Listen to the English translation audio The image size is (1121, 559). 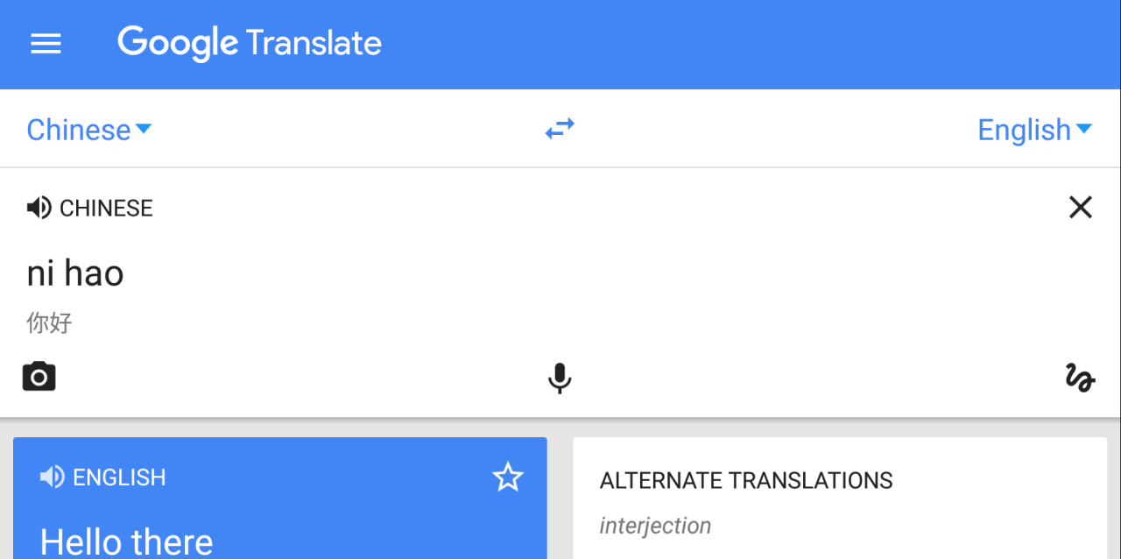(52, 477)
